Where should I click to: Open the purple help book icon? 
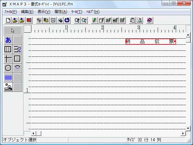pos(150,20)
